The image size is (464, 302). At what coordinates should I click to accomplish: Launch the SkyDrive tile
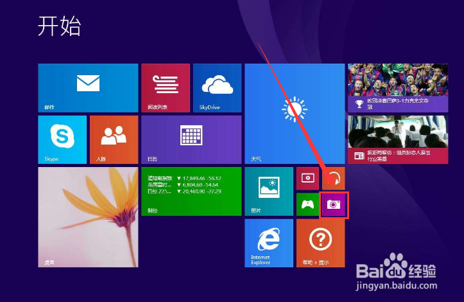coord(217,88)
